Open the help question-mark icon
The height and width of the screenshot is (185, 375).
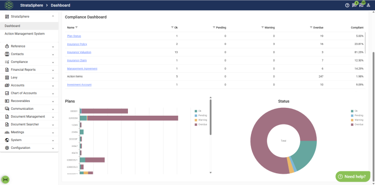pos(347,5)
